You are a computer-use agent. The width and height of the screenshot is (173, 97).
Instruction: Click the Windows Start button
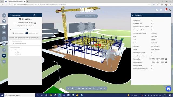pos(2,95)
